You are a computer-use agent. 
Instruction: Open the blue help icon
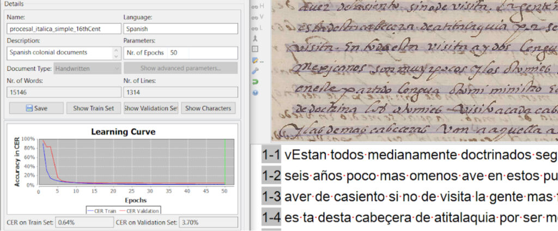[x=255, y=93]
